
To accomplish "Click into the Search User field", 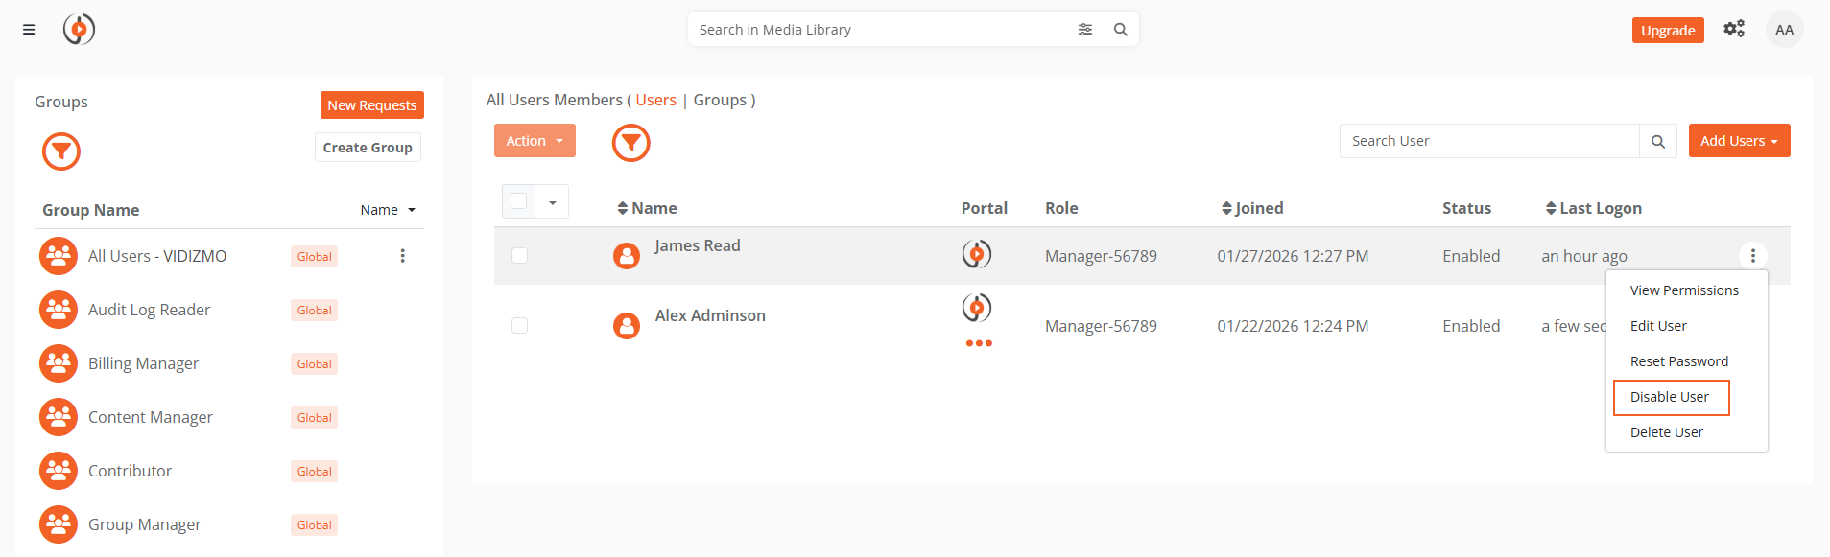I will [x=1489, y=141].
